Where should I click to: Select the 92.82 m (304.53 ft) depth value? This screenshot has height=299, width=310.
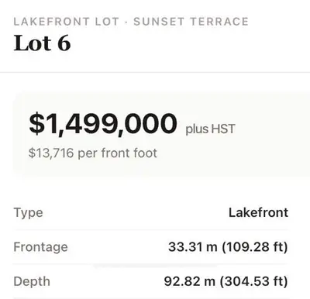226,281
